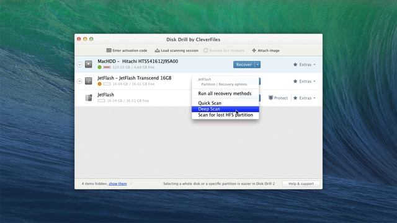Click the 4 items hidden text
The image size is (397, 223).
[95, 183]
